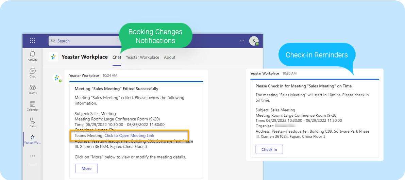
Task: Click 'Meeting "Sales Meeting" Edited Successfully' heading
Action: 117,89
